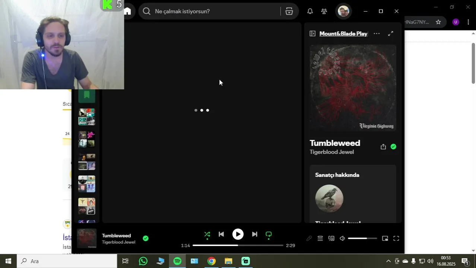The height and width of the screenshot is (268, 476).
Task: Share the Tumbleweed track
Action: (x=383, y=147)
